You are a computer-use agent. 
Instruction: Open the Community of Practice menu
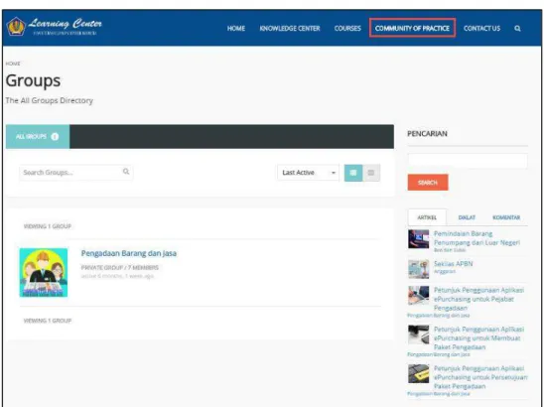412,28
